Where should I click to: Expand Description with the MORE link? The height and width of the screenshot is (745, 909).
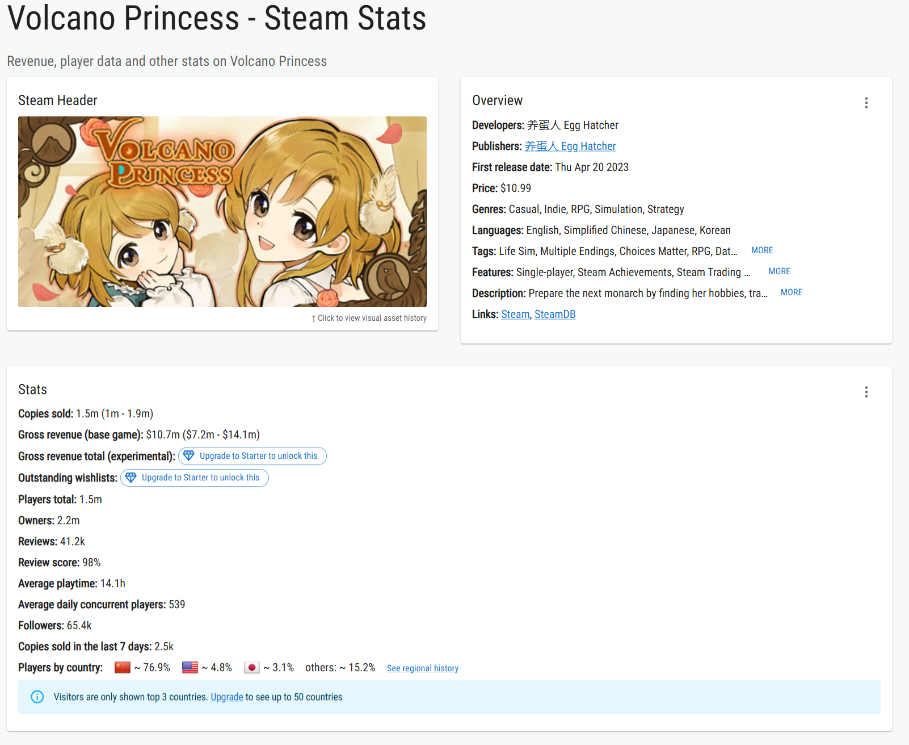791,292
